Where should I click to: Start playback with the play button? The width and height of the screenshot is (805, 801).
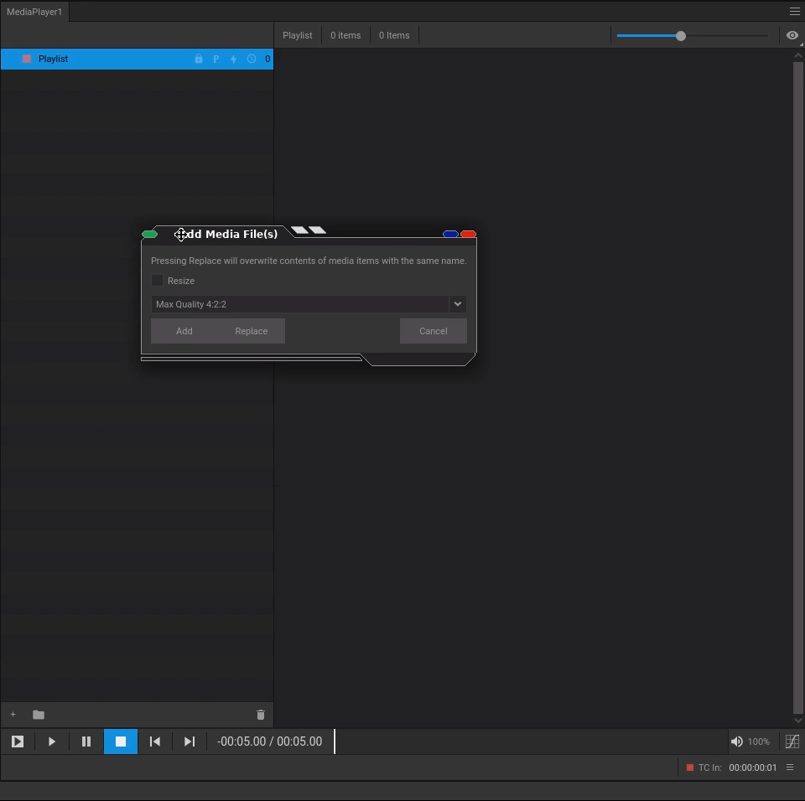pyautogui.click(x=52, y=741)
